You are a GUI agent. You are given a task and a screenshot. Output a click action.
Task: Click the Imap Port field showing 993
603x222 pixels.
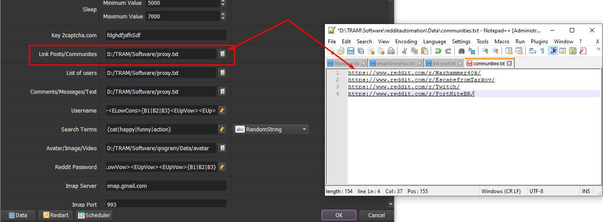(x=166, y=204)
